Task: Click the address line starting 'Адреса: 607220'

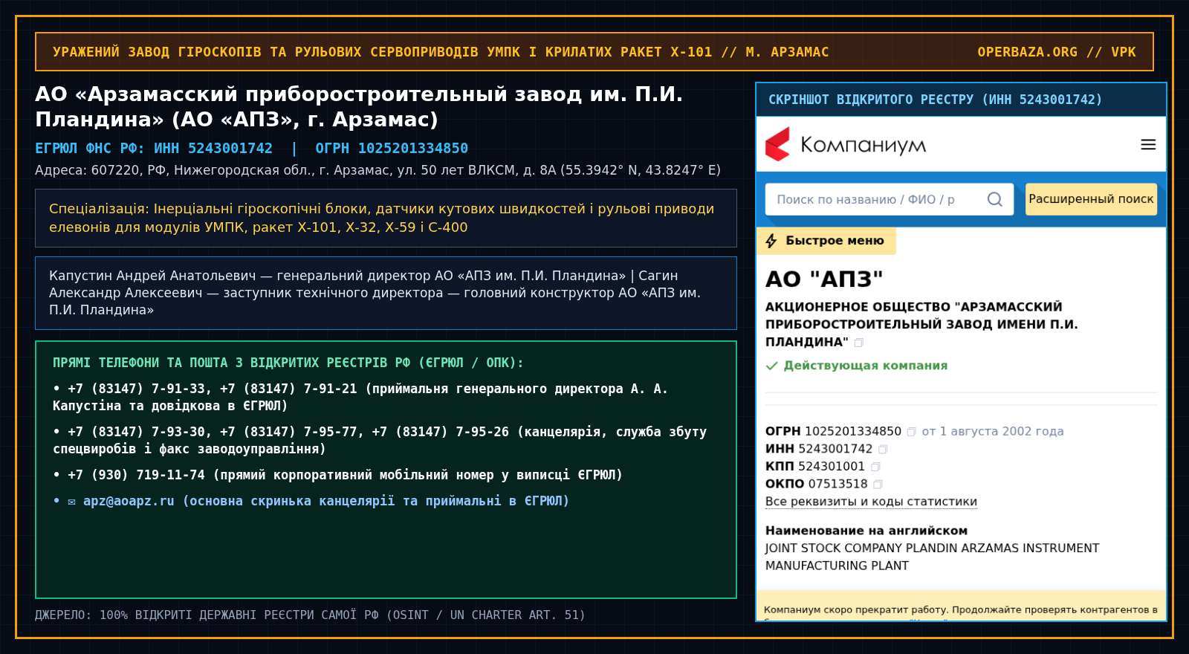Action: coord(378,170)
